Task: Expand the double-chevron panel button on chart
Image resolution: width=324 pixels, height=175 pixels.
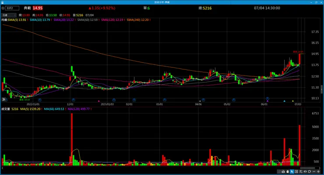Action: (4, 100)
